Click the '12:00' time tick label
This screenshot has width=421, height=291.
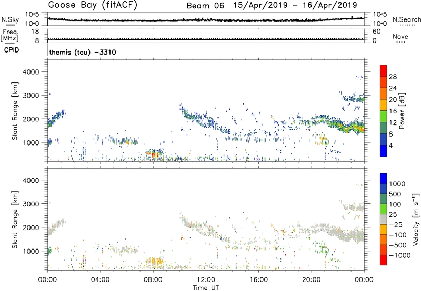(206, 280)
